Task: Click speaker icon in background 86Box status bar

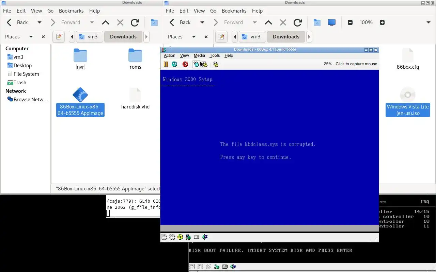Action: point(233,267)
